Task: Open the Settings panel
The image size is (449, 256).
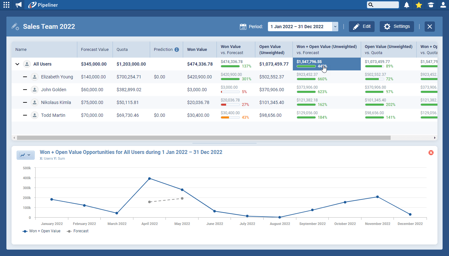Action: click(397, 27)
